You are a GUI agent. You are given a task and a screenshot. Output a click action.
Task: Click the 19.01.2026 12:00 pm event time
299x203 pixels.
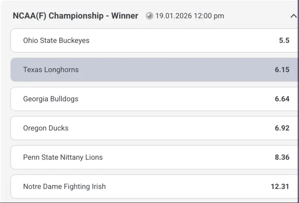click(190, 16)
